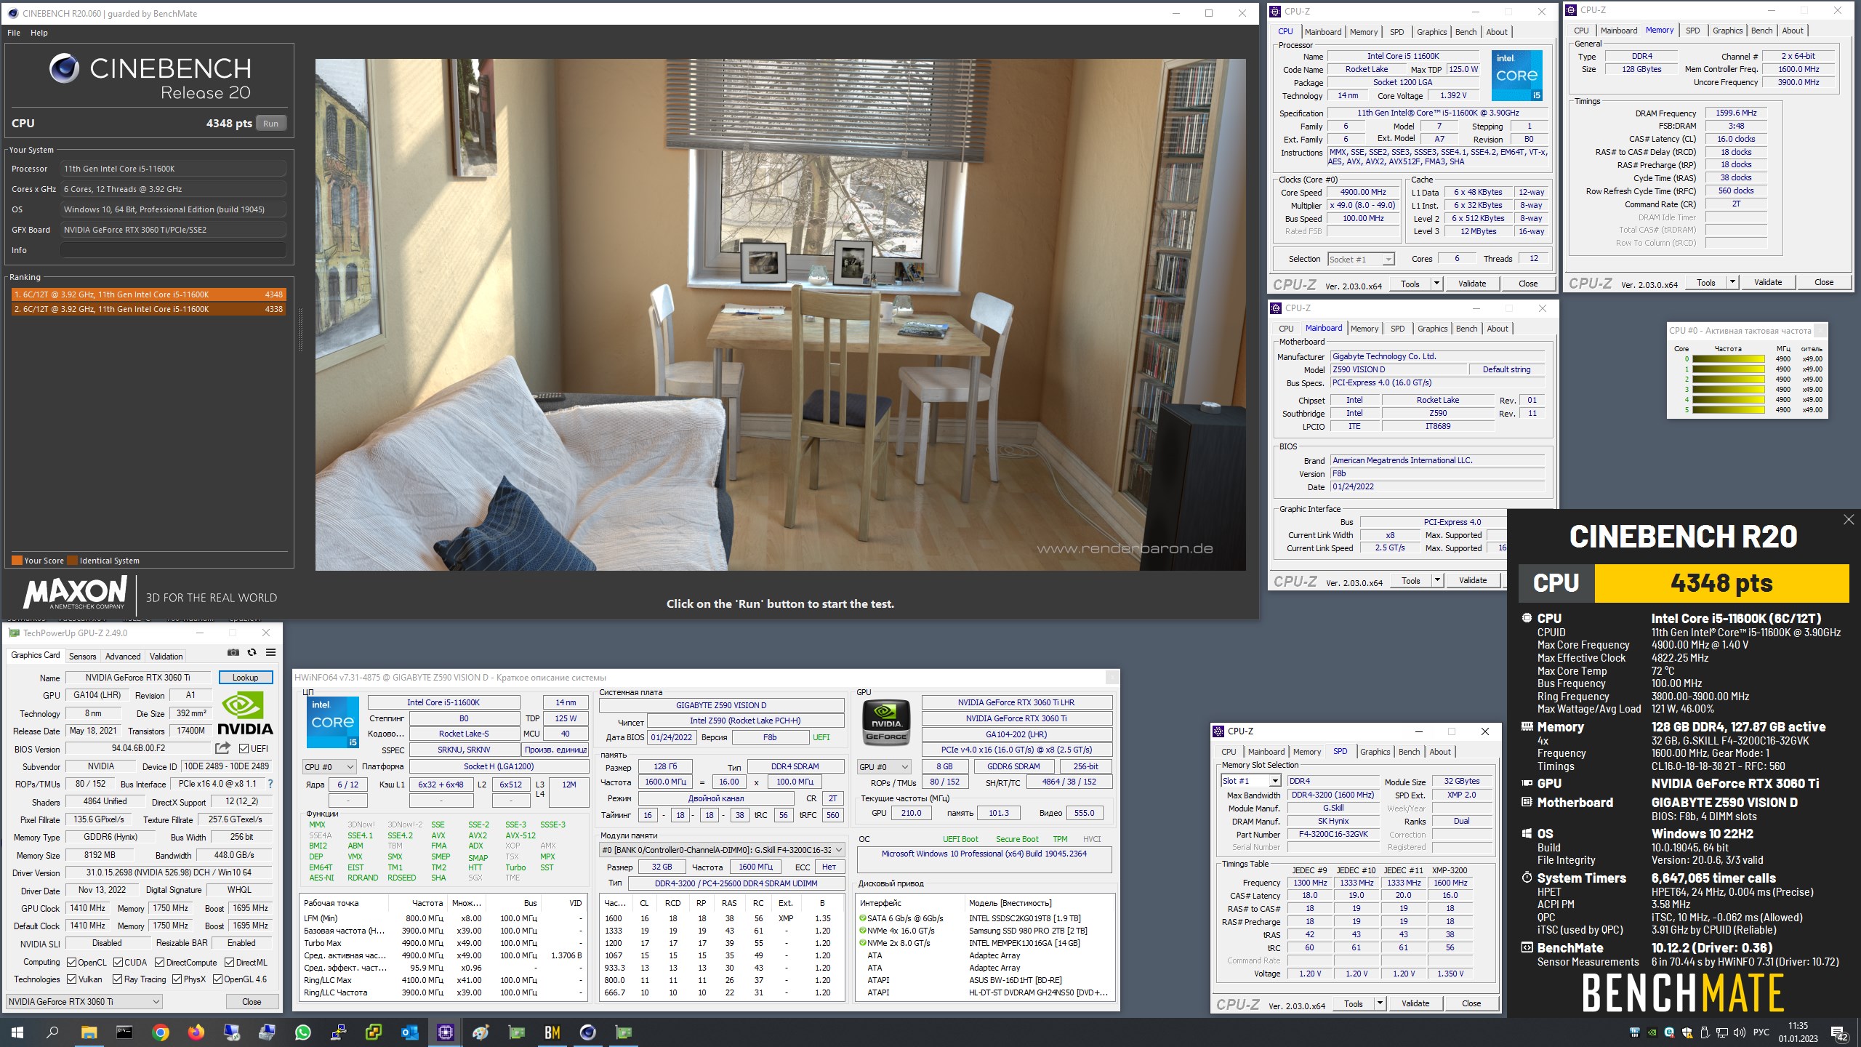Switch to Advanced tab in GPU-Z

point(123,656)
